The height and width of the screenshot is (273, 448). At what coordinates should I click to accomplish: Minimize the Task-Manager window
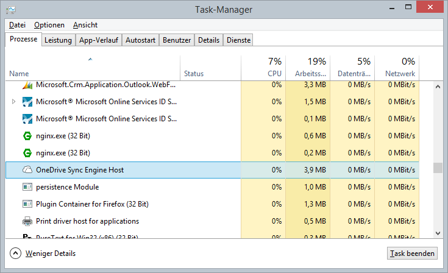click(392, 7)
